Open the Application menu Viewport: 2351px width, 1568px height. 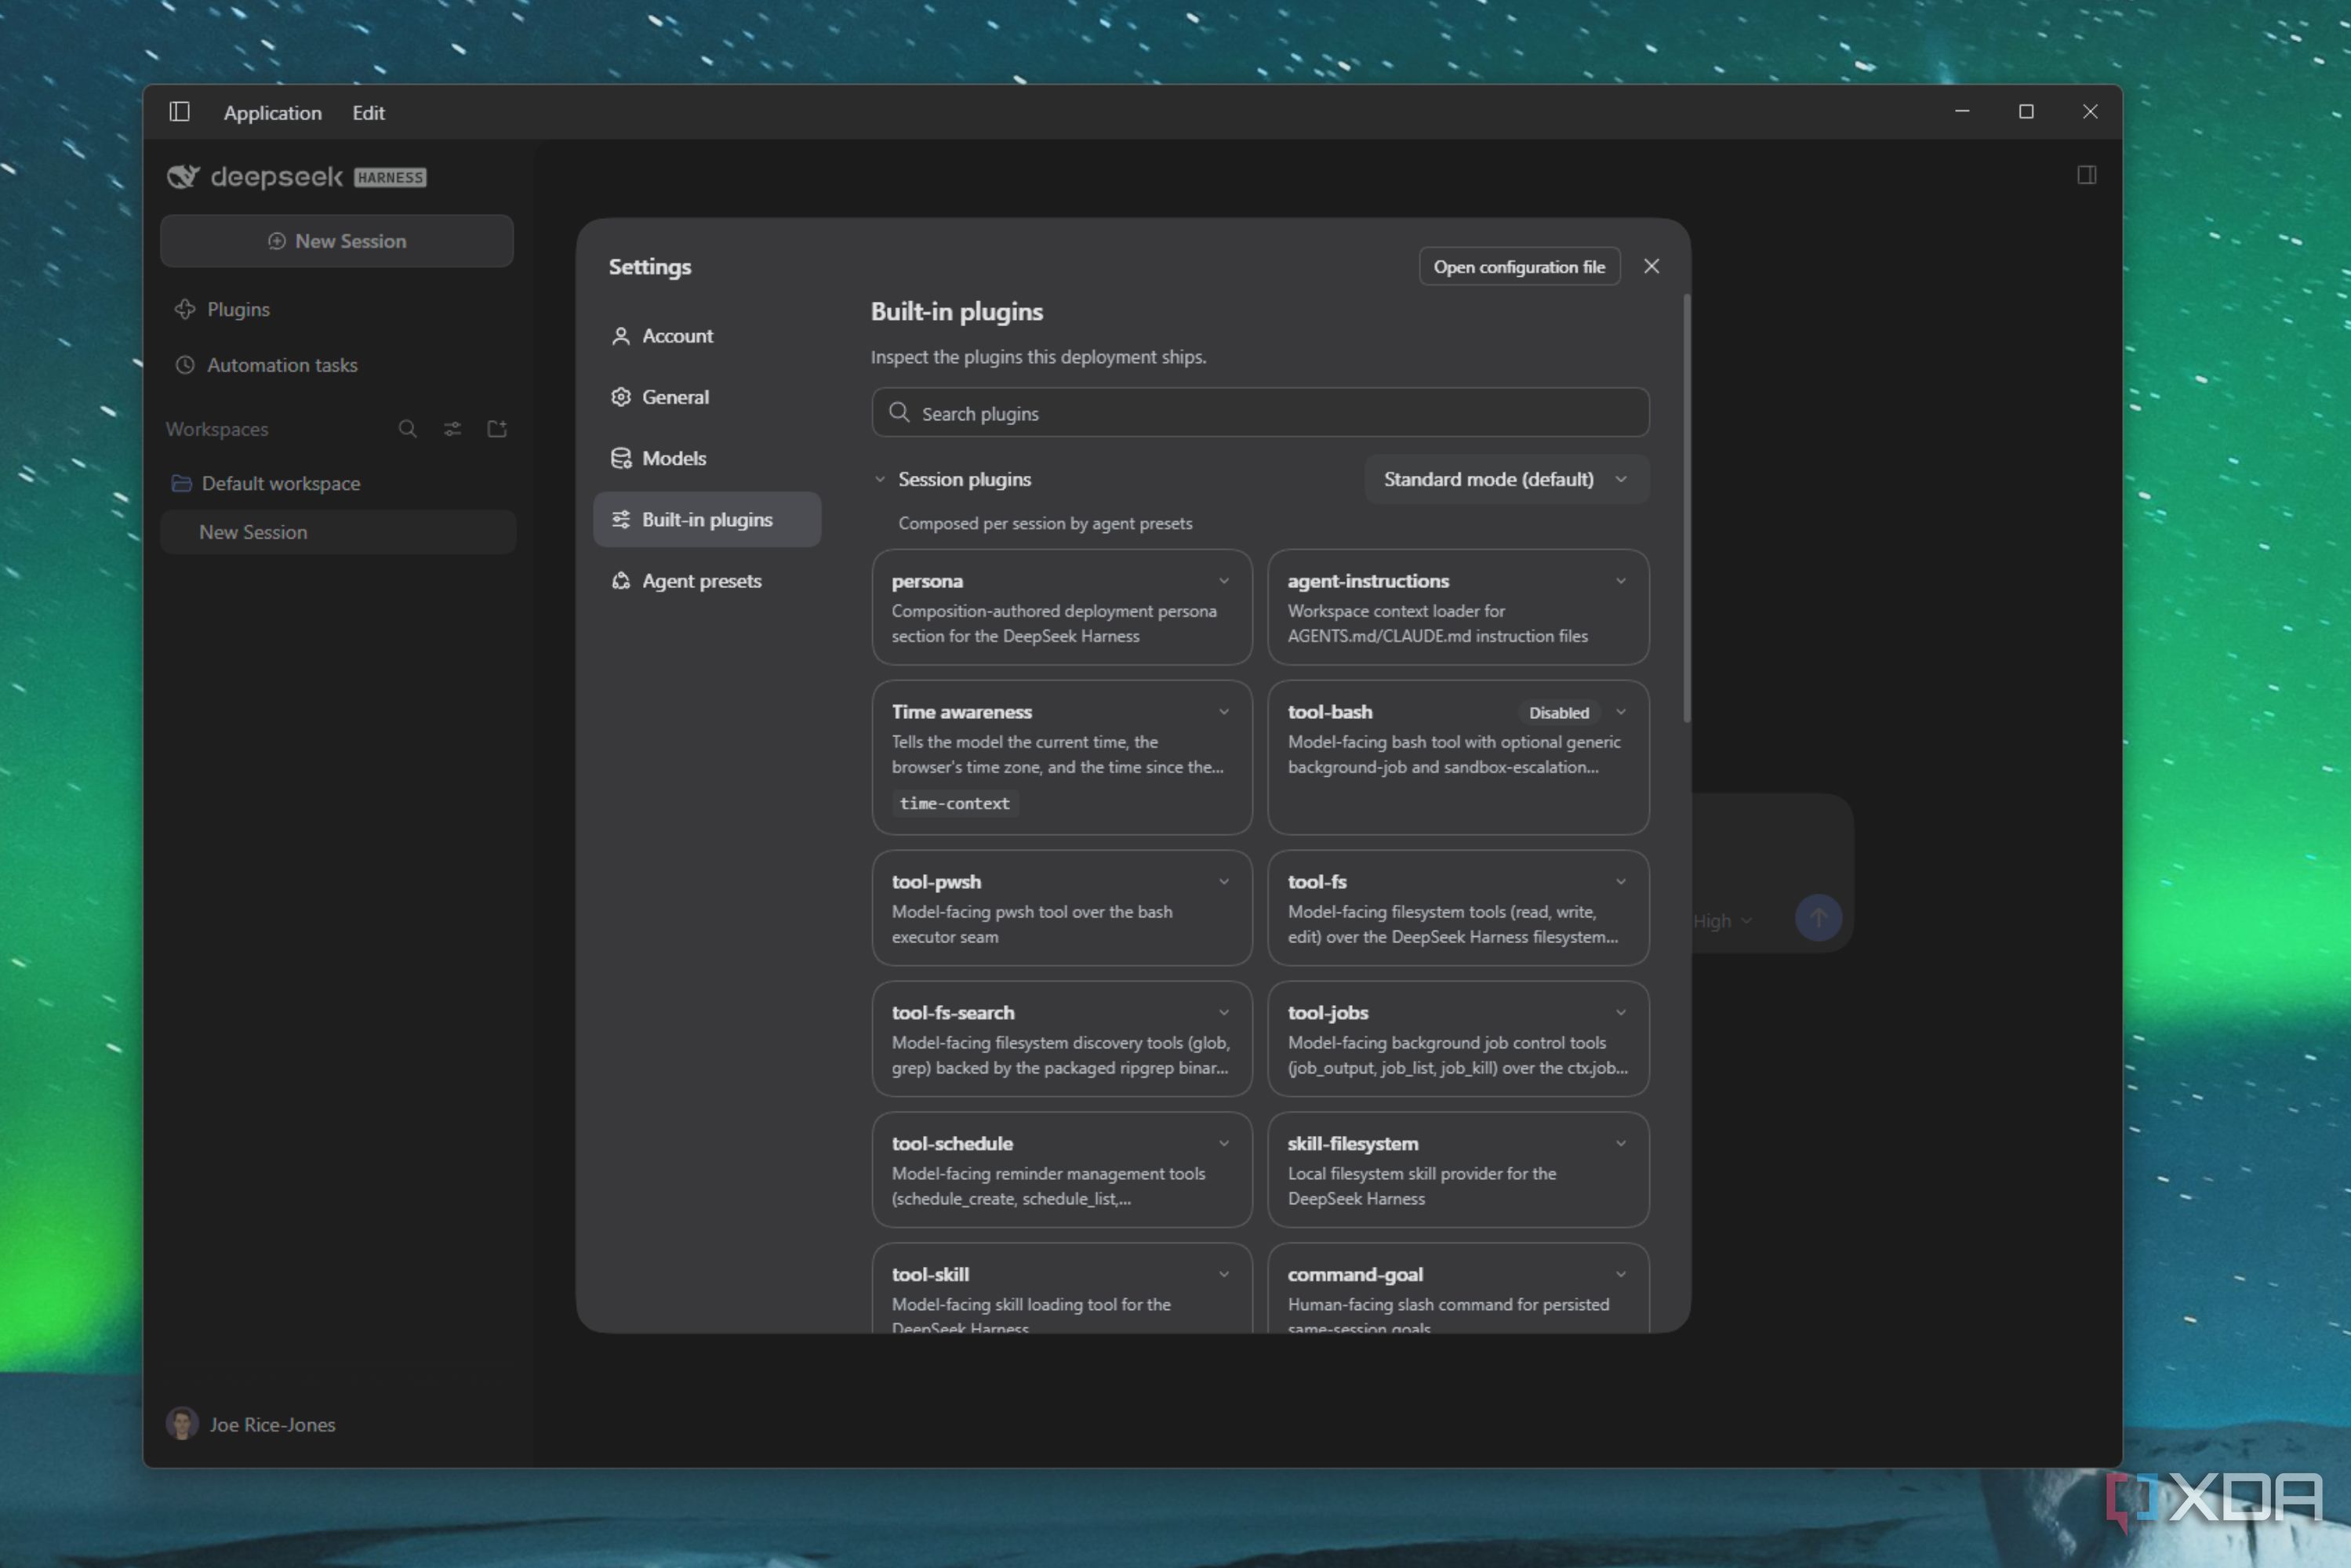(x=273, y=112)
